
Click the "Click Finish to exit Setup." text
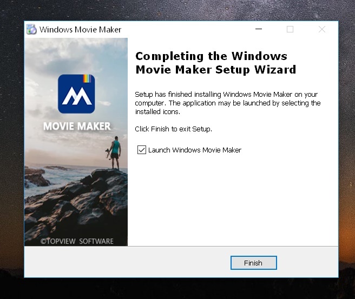click(x=173, y=129)
